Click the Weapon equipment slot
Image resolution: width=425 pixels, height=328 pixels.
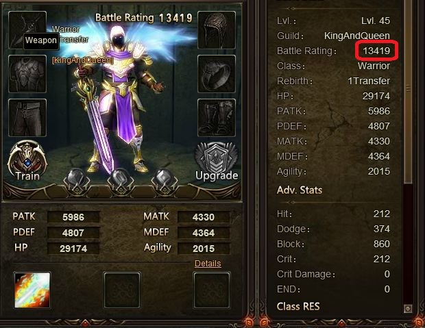pyautogui.click(x=27, y=30)
